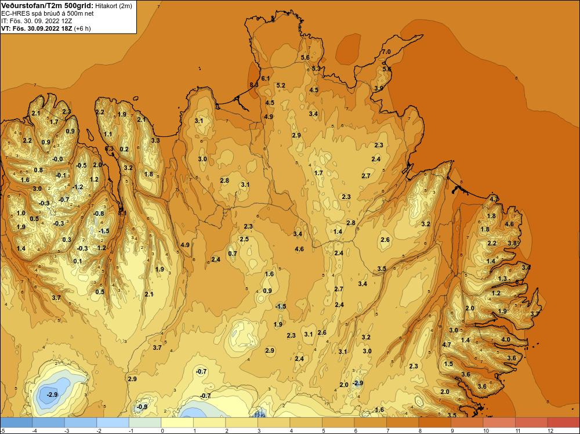Pick the legend color between 10 and 11
This screenshot has height=434, width=580.
499,422
